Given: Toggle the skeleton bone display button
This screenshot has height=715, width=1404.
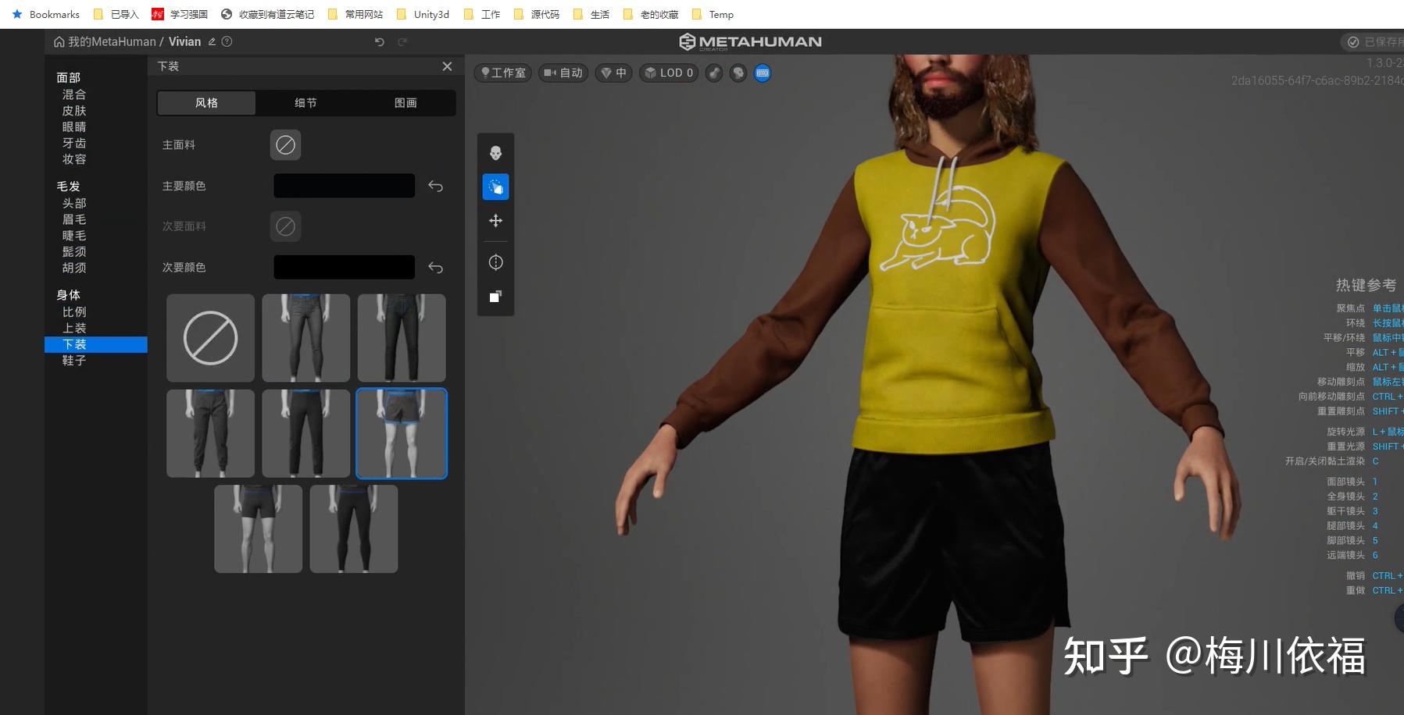Looking at the screenshot, I should click(714, 73).
